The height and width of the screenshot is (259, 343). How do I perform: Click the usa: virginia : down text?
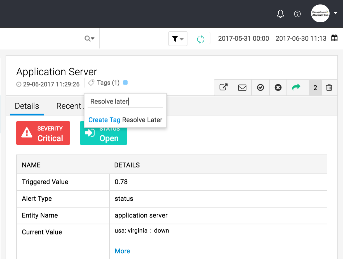[142, 231]
